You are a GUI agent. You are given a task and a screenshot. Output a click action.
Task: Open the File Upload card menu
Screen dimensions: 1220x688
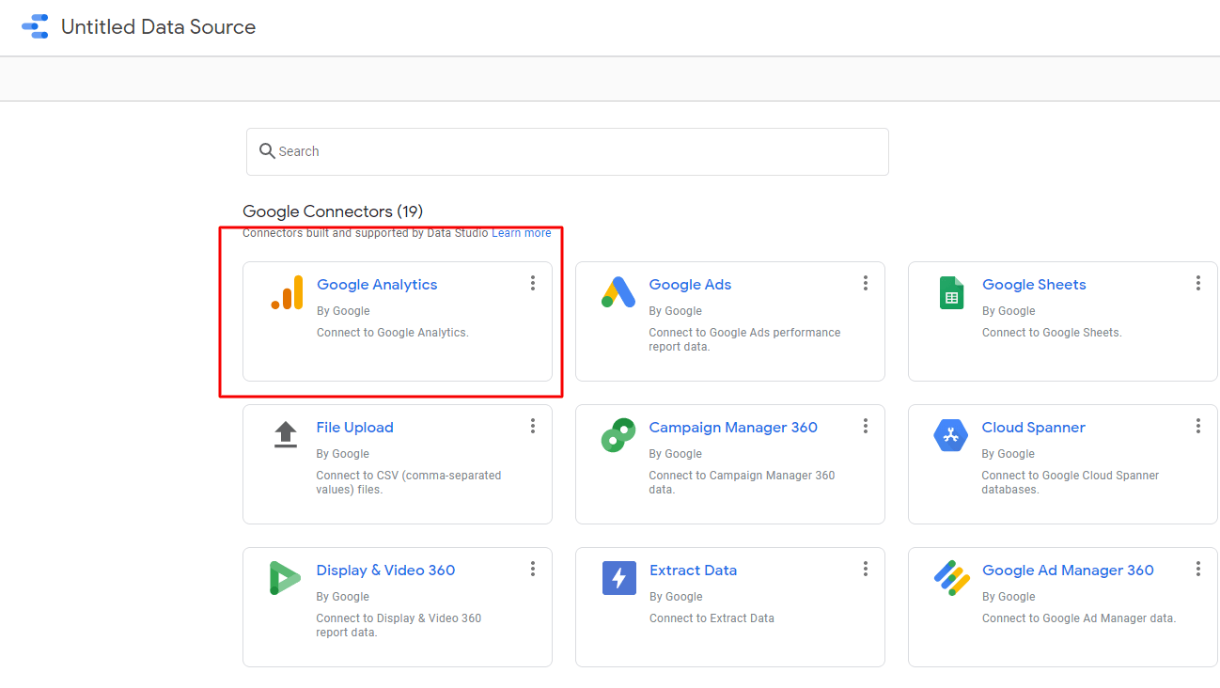pyautogui.click(x=533, y=425)
